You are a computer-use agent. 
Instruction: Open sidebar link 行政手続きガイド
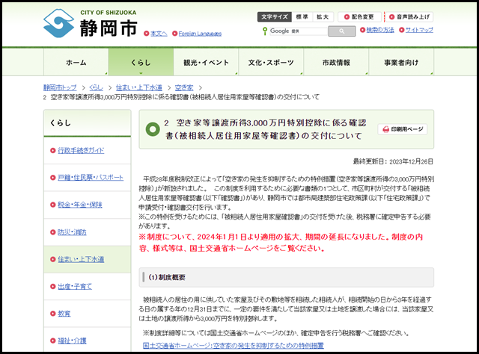[x=81, y=150]
